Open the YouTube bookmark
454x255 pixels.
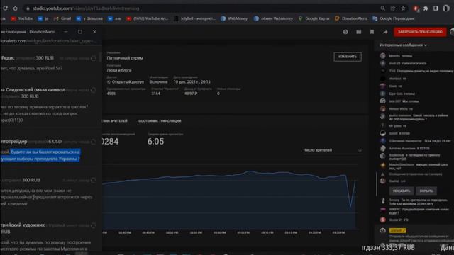click(x=22, y=18)
